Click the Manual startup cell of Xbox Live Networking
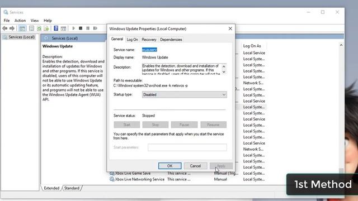This screenshot has width=358, height=201. 220,179
